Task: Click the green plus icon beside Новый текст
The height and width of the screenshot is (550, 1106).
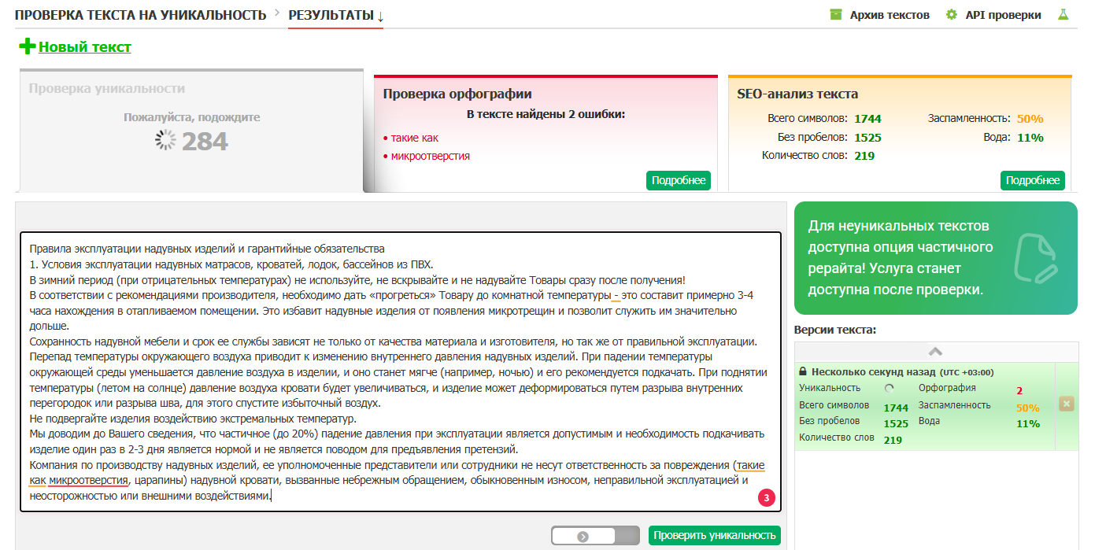Action: pos(27,46)
